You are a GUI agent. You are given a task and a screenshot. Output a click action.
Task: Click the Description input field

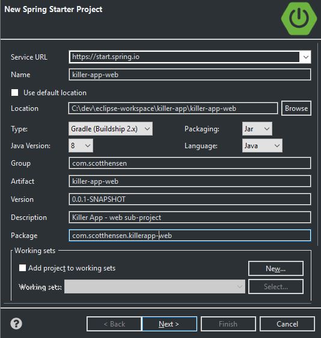(x=190, y=218)
